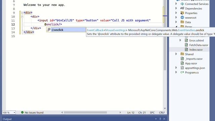This screenshot has width=215, height=121.
Task: Click the App.razor file icon
Action: pos(182,63)
